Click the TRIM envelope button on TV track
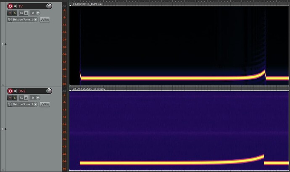This screenshot has height=172, width=290. click(x=45, y=19)
